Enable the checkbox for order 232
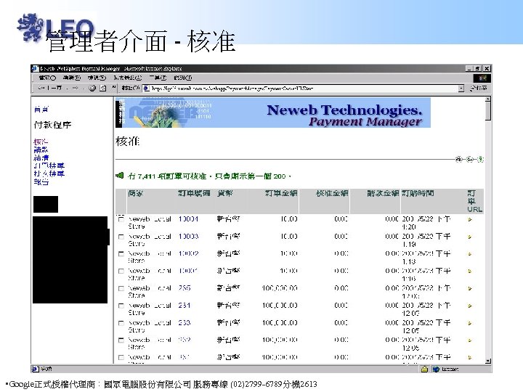 point(121,340)
